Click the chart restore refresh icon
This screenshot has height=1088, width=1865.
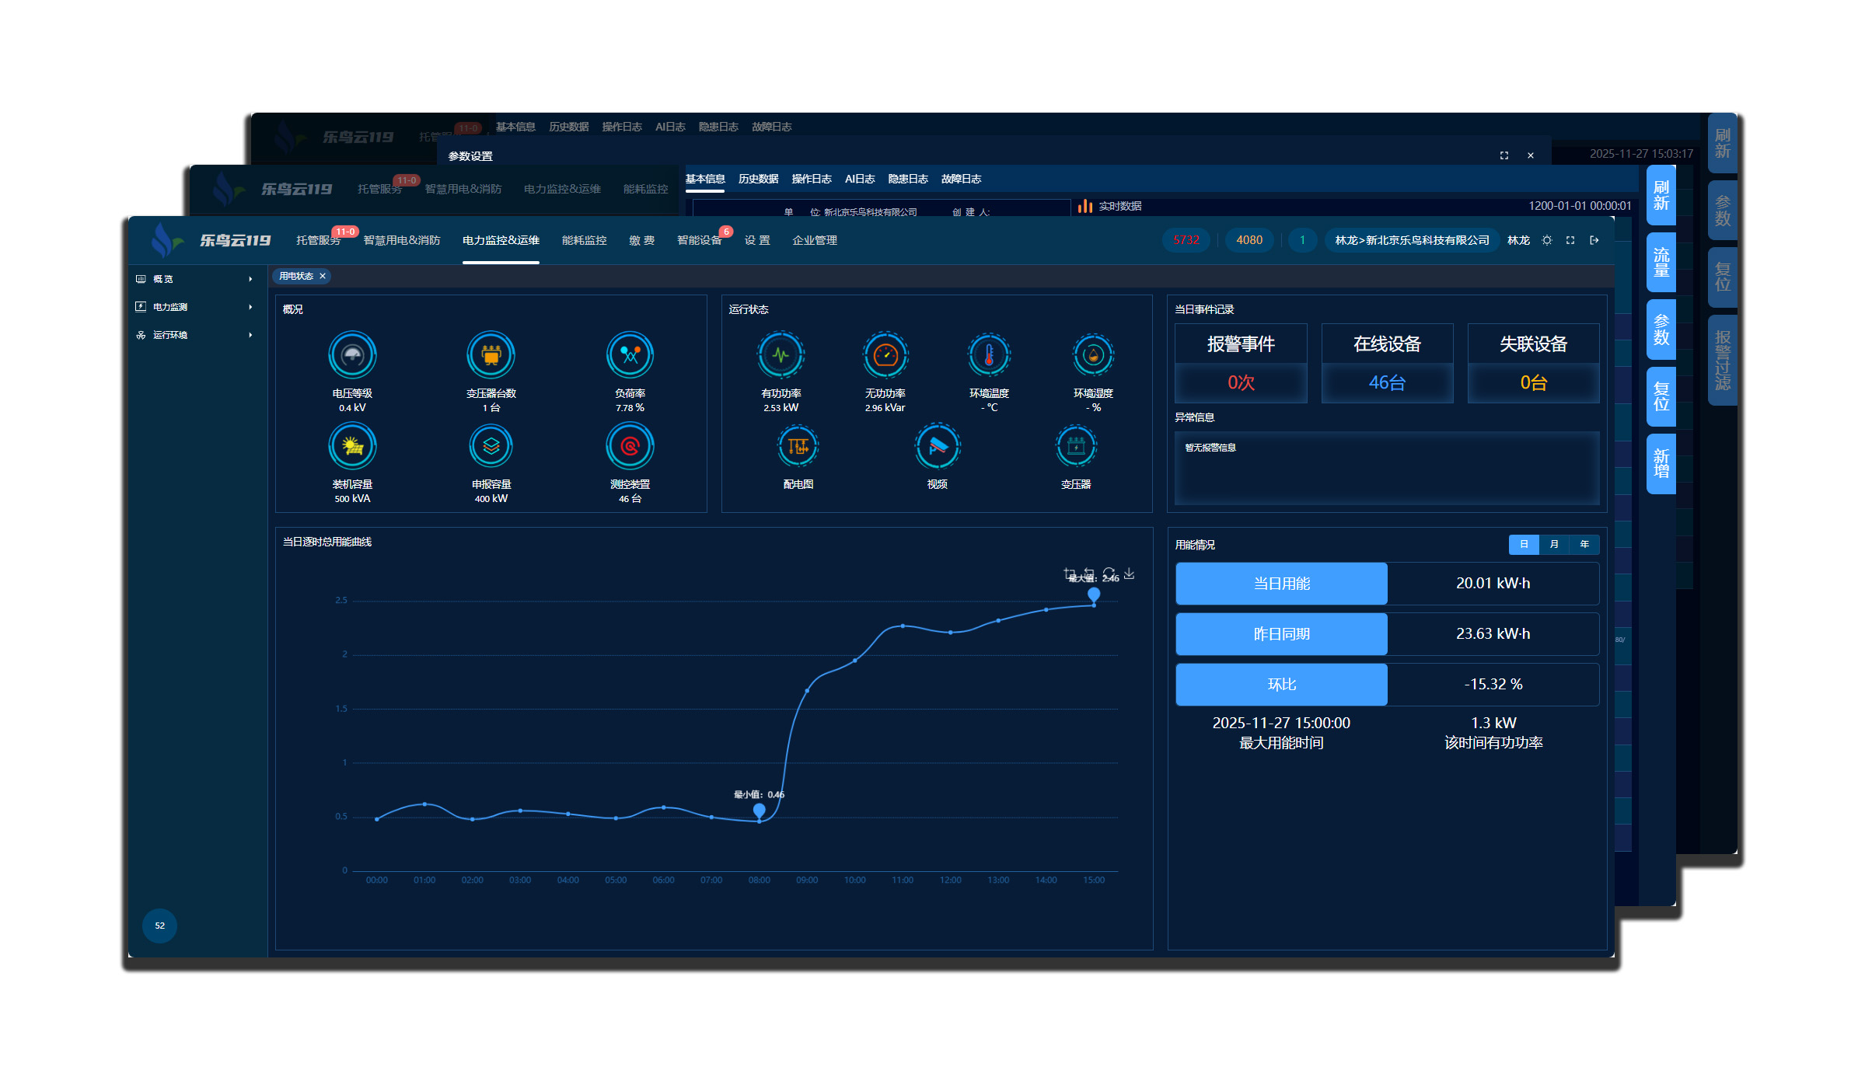[1109, 574]
